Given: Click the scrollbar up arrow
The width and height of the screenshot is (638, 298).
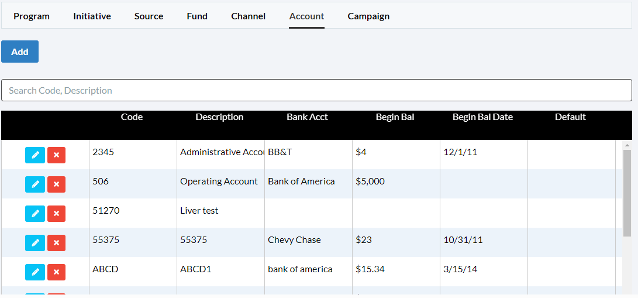Looking at the screenshot, I should [x=627, y=145].
